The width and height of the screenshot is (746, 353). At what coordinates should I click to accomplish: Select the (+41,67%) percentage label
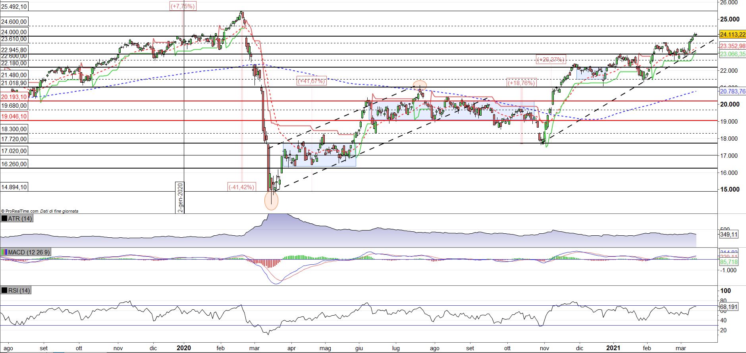(x=311, y=81)
